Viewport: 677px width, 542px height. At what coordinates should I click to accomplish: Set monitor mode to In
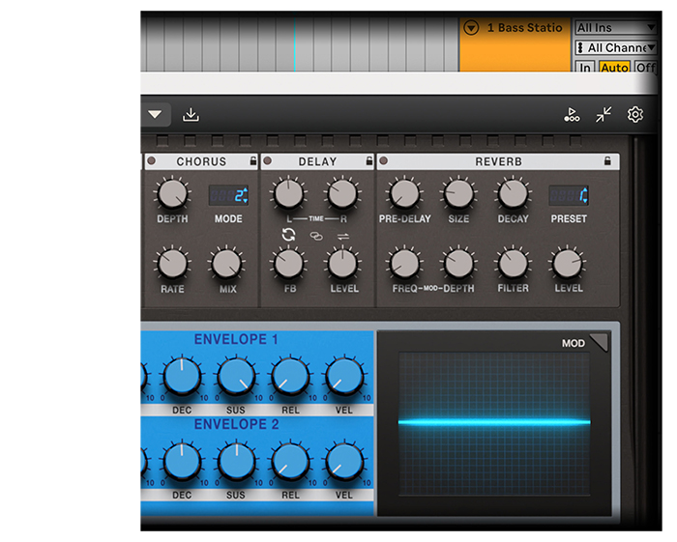tap(585, 68)
